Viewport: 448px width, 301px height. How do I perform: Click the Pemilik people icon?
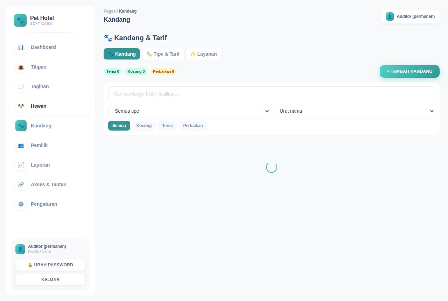[x=21, y=145]
